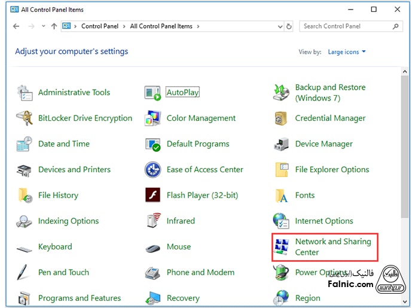Image resolution: width=415 pixels, height=308 pixels.
Task: Open the Ease of Access Center icon
Action: coord(153,170)
